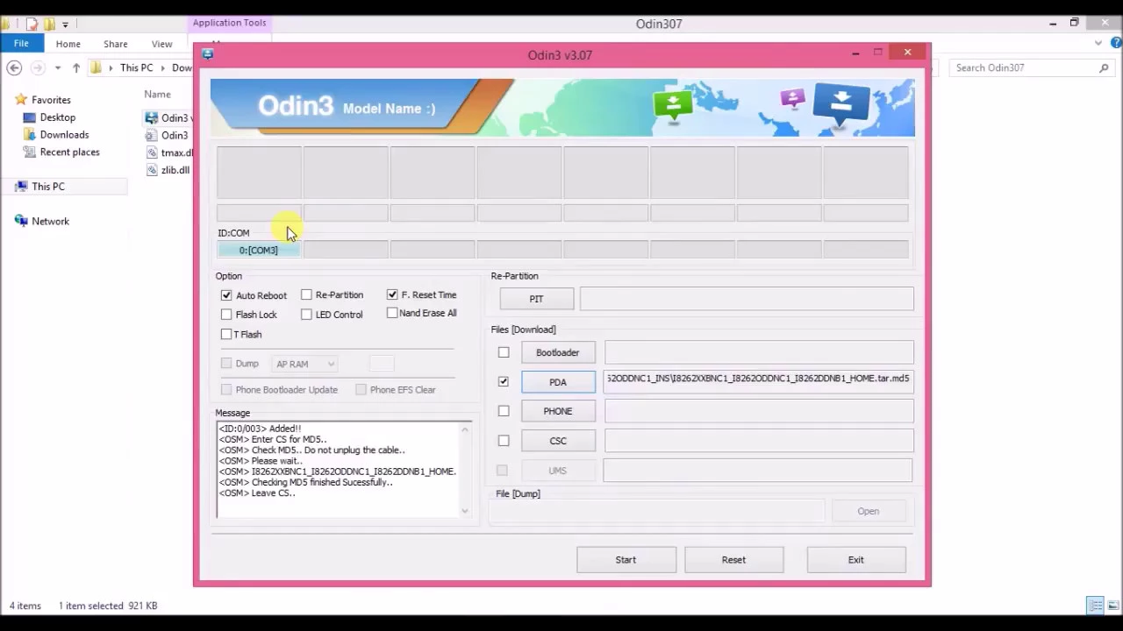Switch to the Share ribbon tab
1123x631 pixels.
coord(115,44)
